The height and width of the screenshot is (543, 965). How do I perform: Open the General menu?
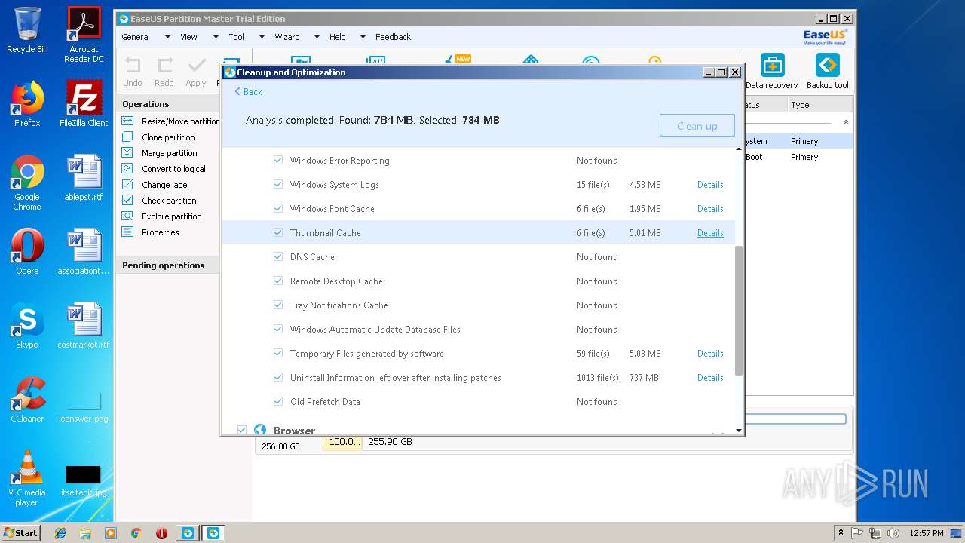136,37
